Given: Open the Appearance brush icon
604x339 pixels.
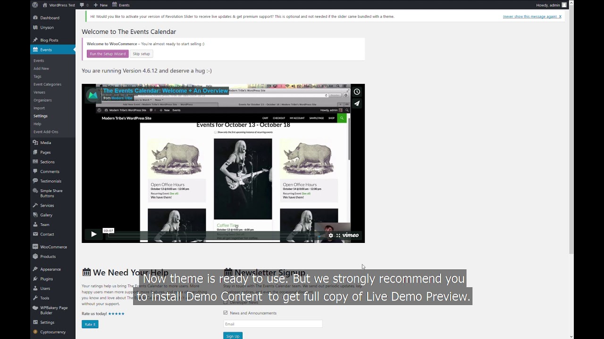Looking at the screenshot, I should (35, 269).
